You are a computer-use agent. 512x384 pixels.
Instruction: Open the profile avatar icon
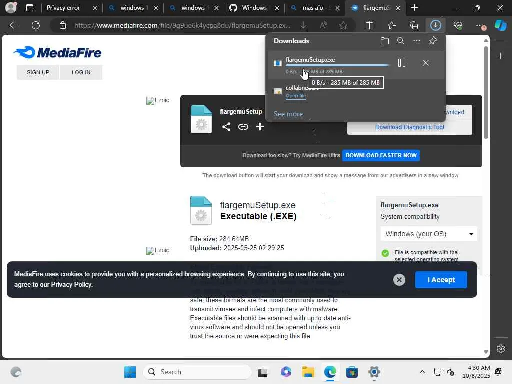tap(11, 8)
